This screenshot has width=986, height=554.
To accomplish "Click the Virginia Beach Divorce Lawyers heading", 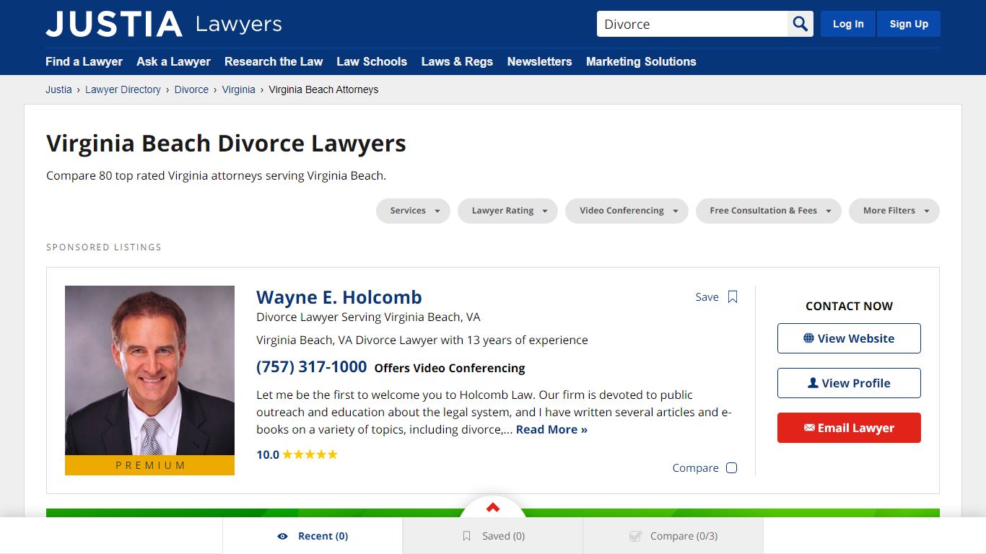I will 226,143.
